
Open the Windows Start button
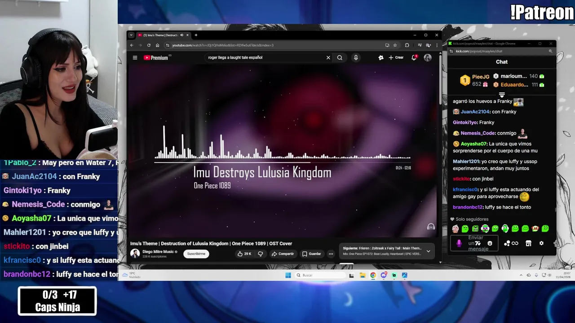click(x=288, y=275)
